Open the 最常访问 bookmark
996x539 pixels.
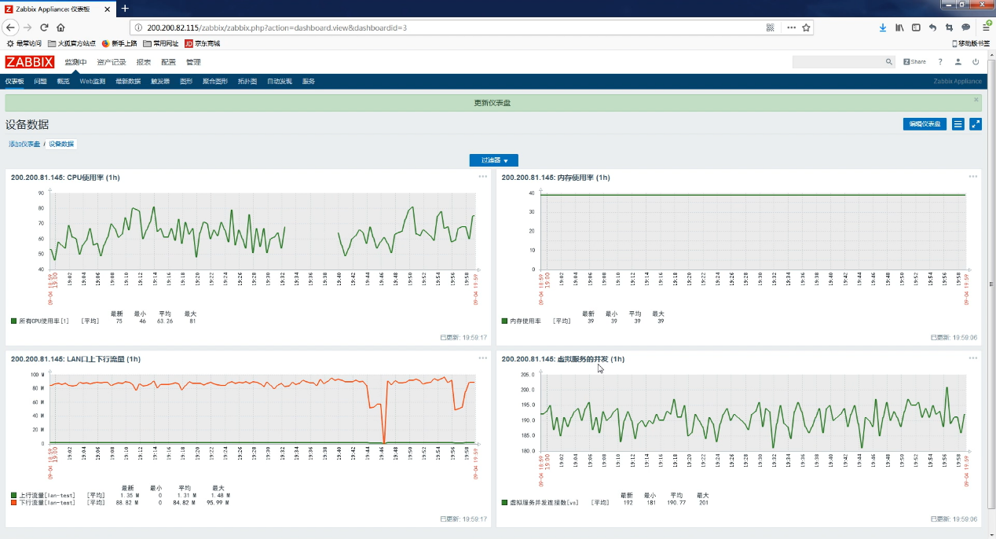[24, 44]
